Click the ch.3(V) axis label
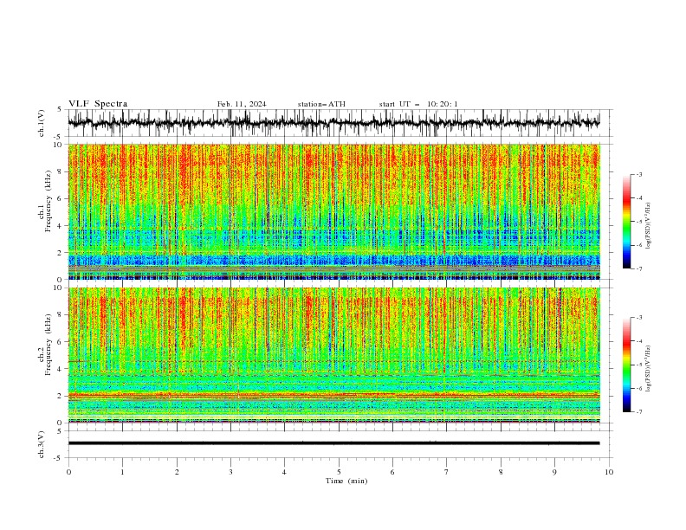This screenshot has width=686, height=530. (x=42, y=444)
